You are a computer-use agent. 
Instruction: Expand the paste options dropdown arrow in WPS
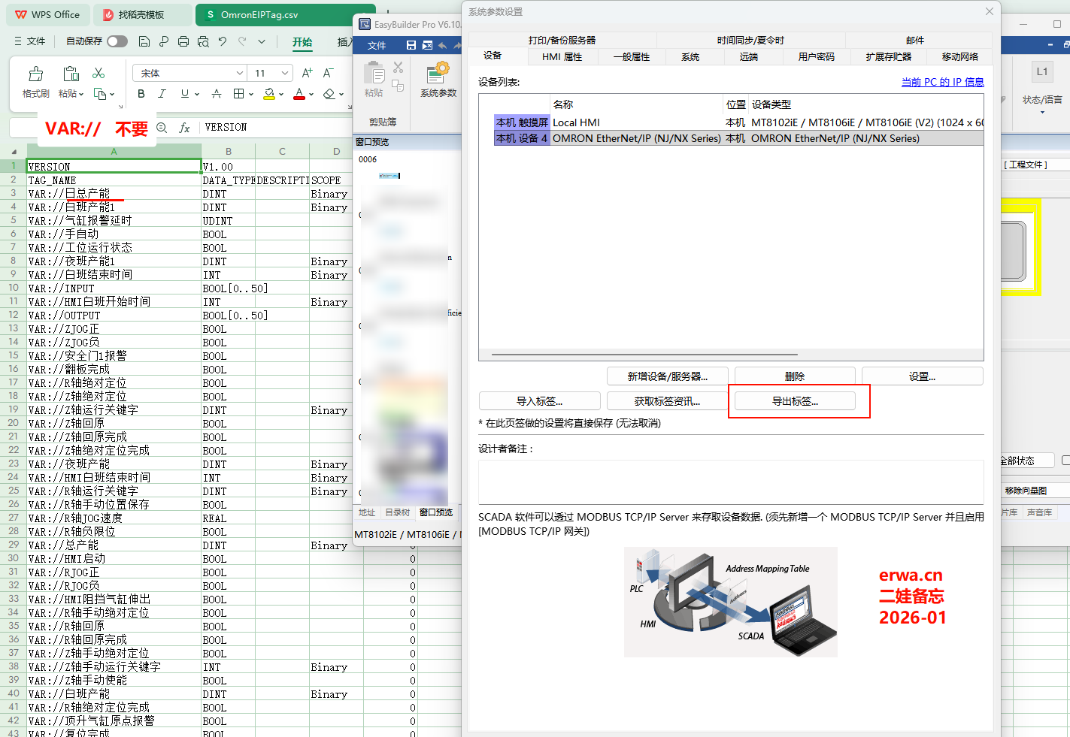(x=81, y=94)
